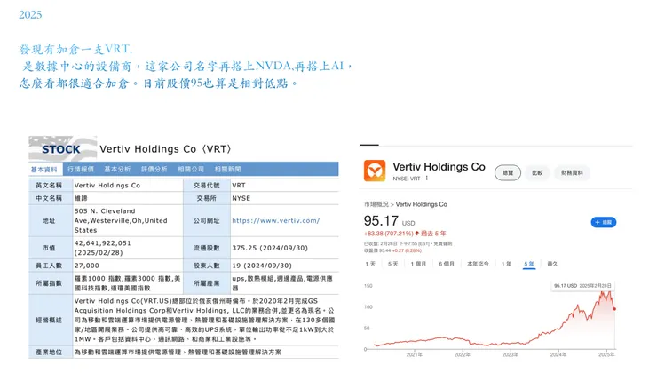Screen dimensions: 657x381
Task: Click the 95.17 USD chart tooltip
Action: coord(582,285)
